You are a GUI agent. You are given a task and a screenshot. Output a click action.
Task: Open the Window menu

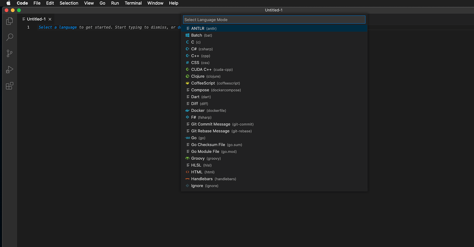point(155,3)
